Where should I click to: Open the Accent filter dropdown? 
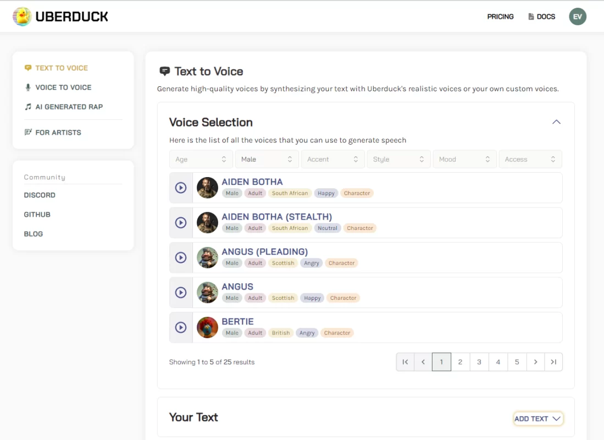(x=333, y=159)
